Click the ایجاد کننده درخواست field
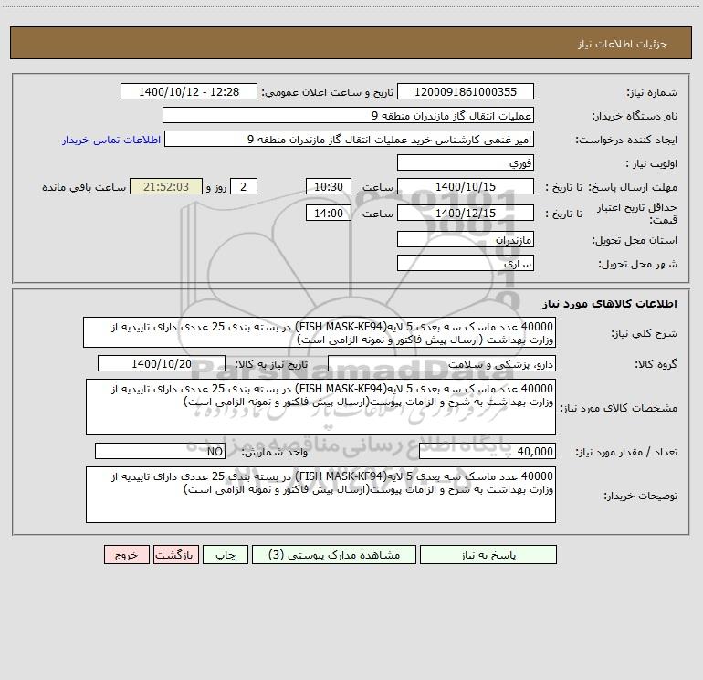Image resolution: width=703 pixels, height=680 pixels. (x=350, y=139)
